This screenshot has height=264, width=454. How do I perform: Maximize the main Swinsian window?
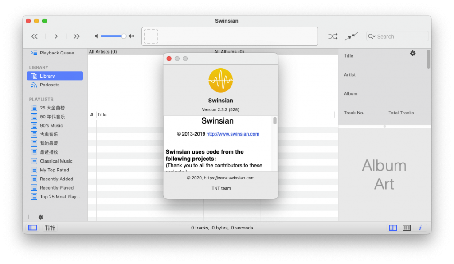[x=45, y=21]
